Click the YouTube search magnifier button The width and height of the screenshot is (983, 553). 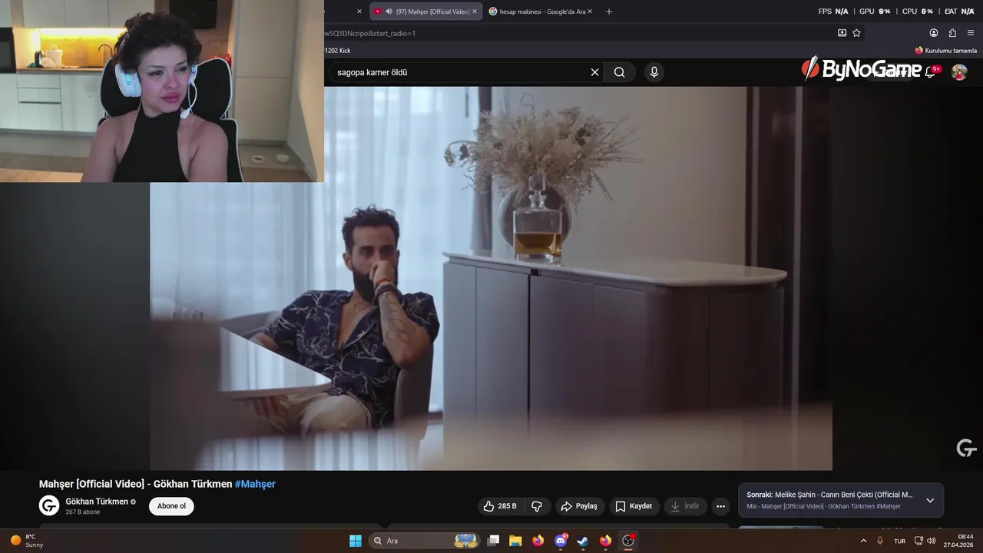[619, 72]
